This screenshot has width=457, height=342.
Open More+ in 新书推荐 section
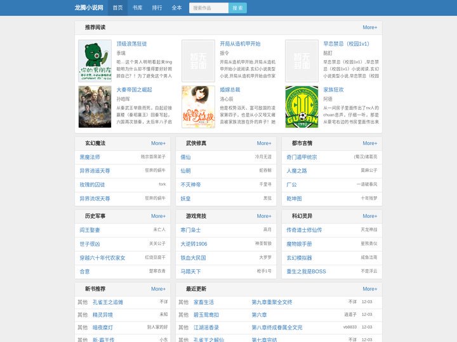coord(158,289)
